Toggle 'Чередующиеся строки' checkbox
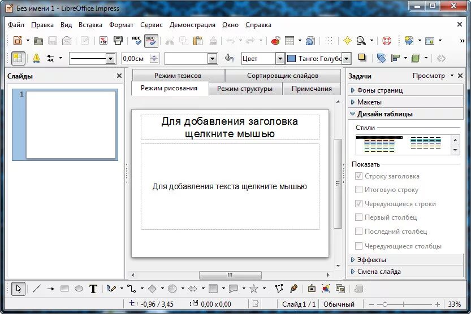Viewport: 471px width, 314px height. click(x=358, y=204)
